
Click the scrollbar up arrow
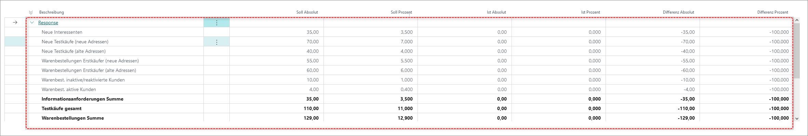click(x=797, y=20)
